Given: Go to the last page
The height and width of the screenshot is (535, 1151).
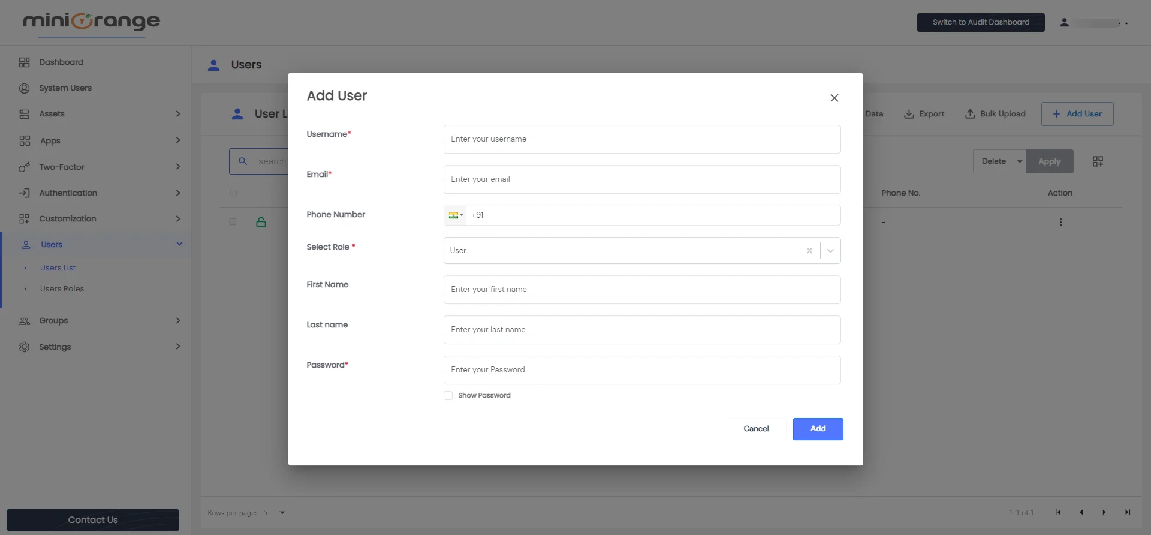Looking at the screenshot, I should [1127, 512].
